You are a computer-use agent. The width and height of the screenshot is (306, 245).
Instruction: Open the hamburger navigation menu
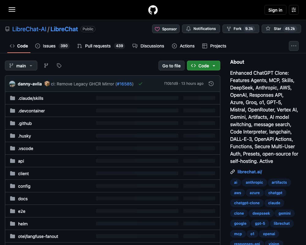click(12, 9)
